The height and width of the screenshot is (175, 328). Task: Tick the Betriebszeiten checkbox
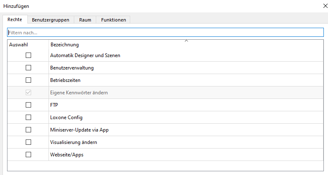pyautogui.click(x=29, y=80)
